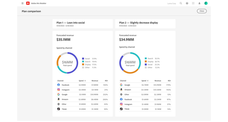
Task: Open the hamburger navigation menu
Action: click(x=22, y=3)
